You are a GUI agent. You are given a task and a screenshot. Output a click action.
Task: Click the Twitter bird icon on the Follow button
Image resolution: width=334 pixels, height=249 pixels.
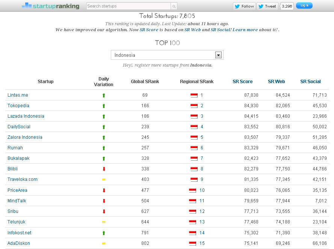coord(237,6)
